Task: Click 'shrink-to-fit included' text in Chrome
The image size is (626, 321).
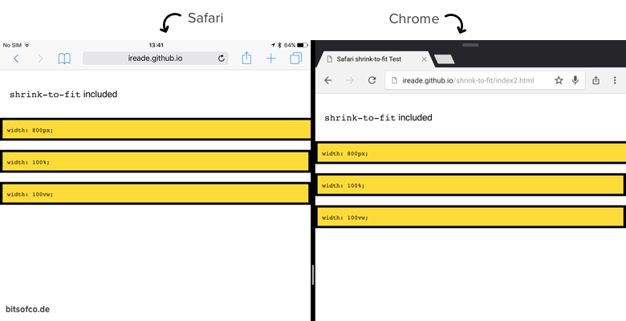Action: tap(378, 118)
